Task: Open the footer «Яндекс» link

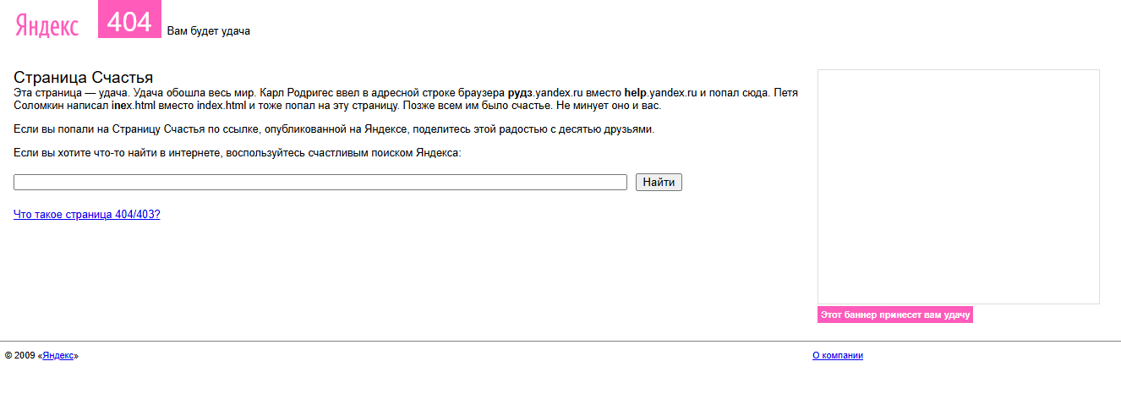Action: [58, 356]
